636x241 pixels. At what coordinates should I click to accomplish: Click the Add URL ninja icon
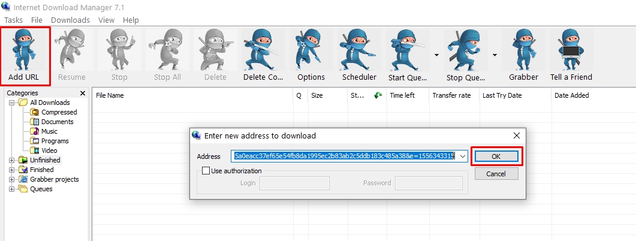[x=23, y=50]
